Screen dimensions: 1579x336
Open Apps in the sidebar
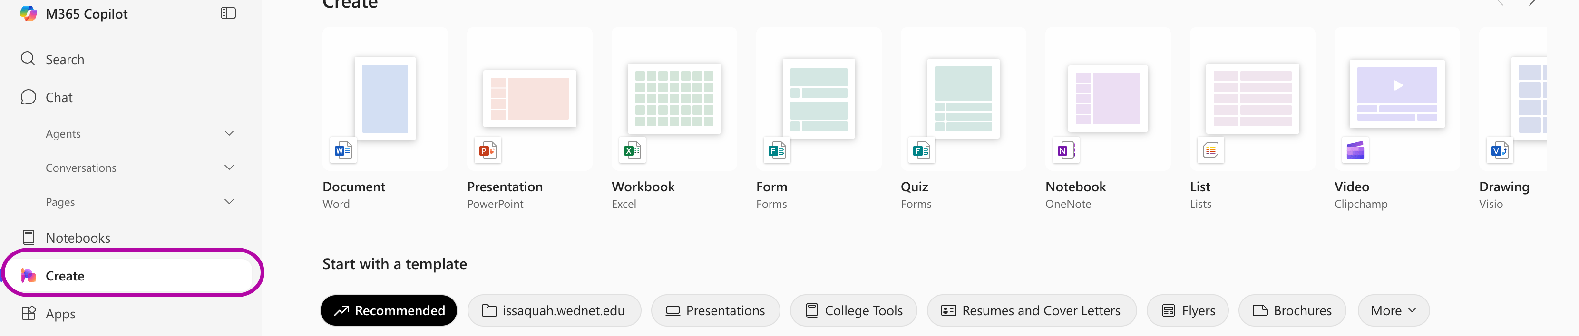pos(60,313)
